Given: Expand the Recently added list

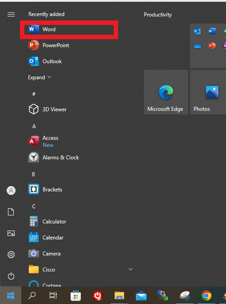Looking at the screenshot, I should [40, 77].
